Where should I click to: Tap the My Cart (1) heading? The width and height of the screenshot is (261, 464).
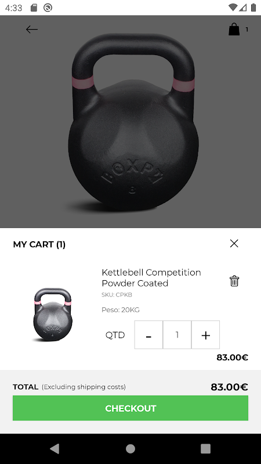coord(39,244)
